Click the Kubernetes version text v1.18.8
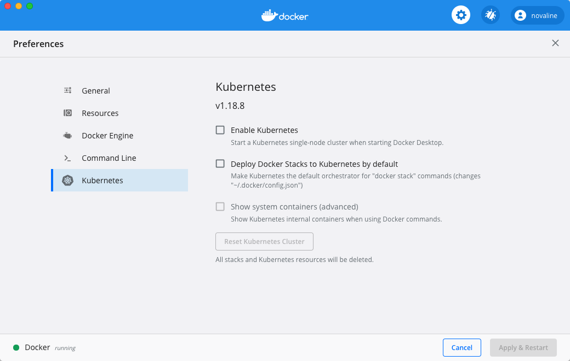This screenshot has height=361, width=570. [x=230, y=106]
